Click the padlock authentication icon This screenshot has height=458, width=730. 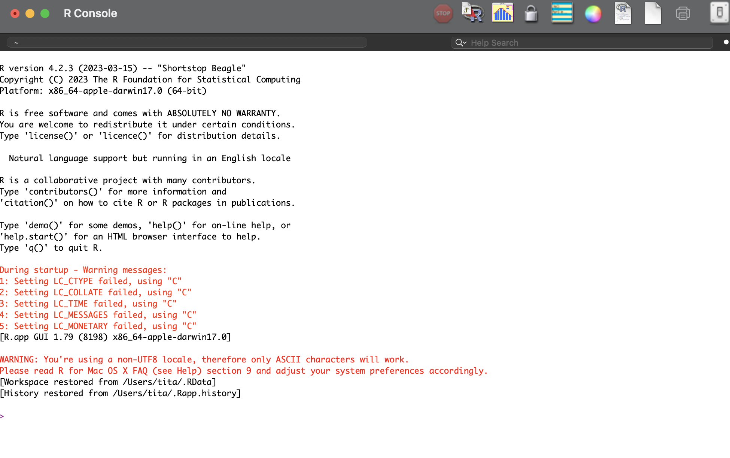pos(531,14)
